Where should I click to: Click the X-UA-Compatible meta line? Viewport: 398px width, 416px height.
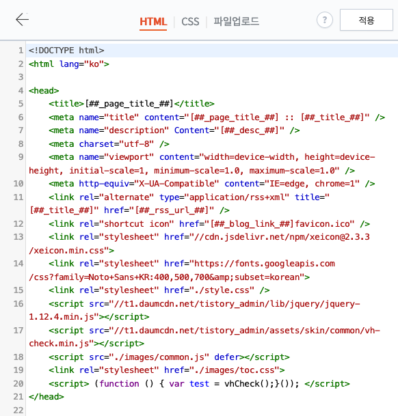212,184
